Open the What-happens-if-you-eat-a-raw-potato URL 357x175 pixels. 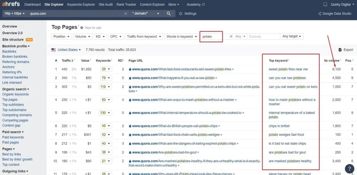pyautogui.click(x=173, y=78)
